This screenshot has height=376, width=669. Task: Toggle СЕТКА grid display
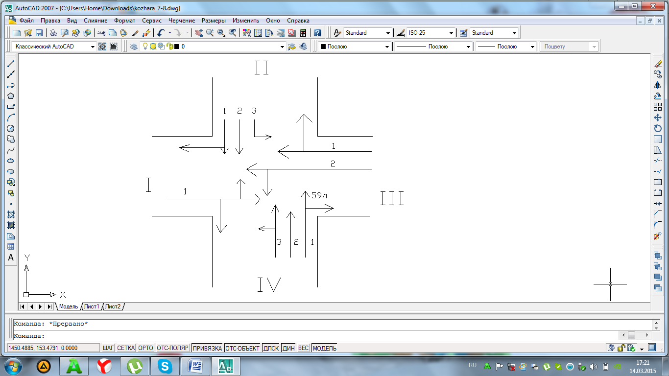click(126, 348)
